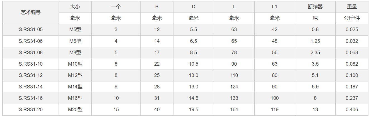369x119 pixels.
Task: Select the 断续器 column header
Action: click(315, 7)
